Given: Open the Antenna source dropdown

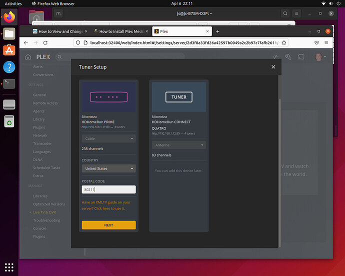Looking at the screenshot, I should (179, 145).
